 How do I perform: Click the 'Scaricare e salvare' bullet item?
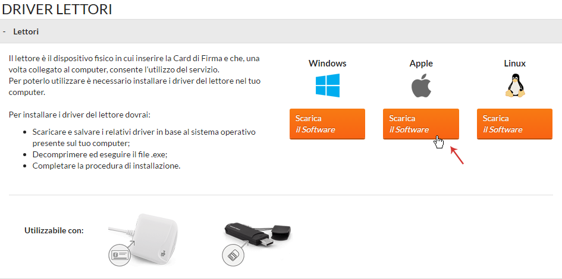(144, 137)
